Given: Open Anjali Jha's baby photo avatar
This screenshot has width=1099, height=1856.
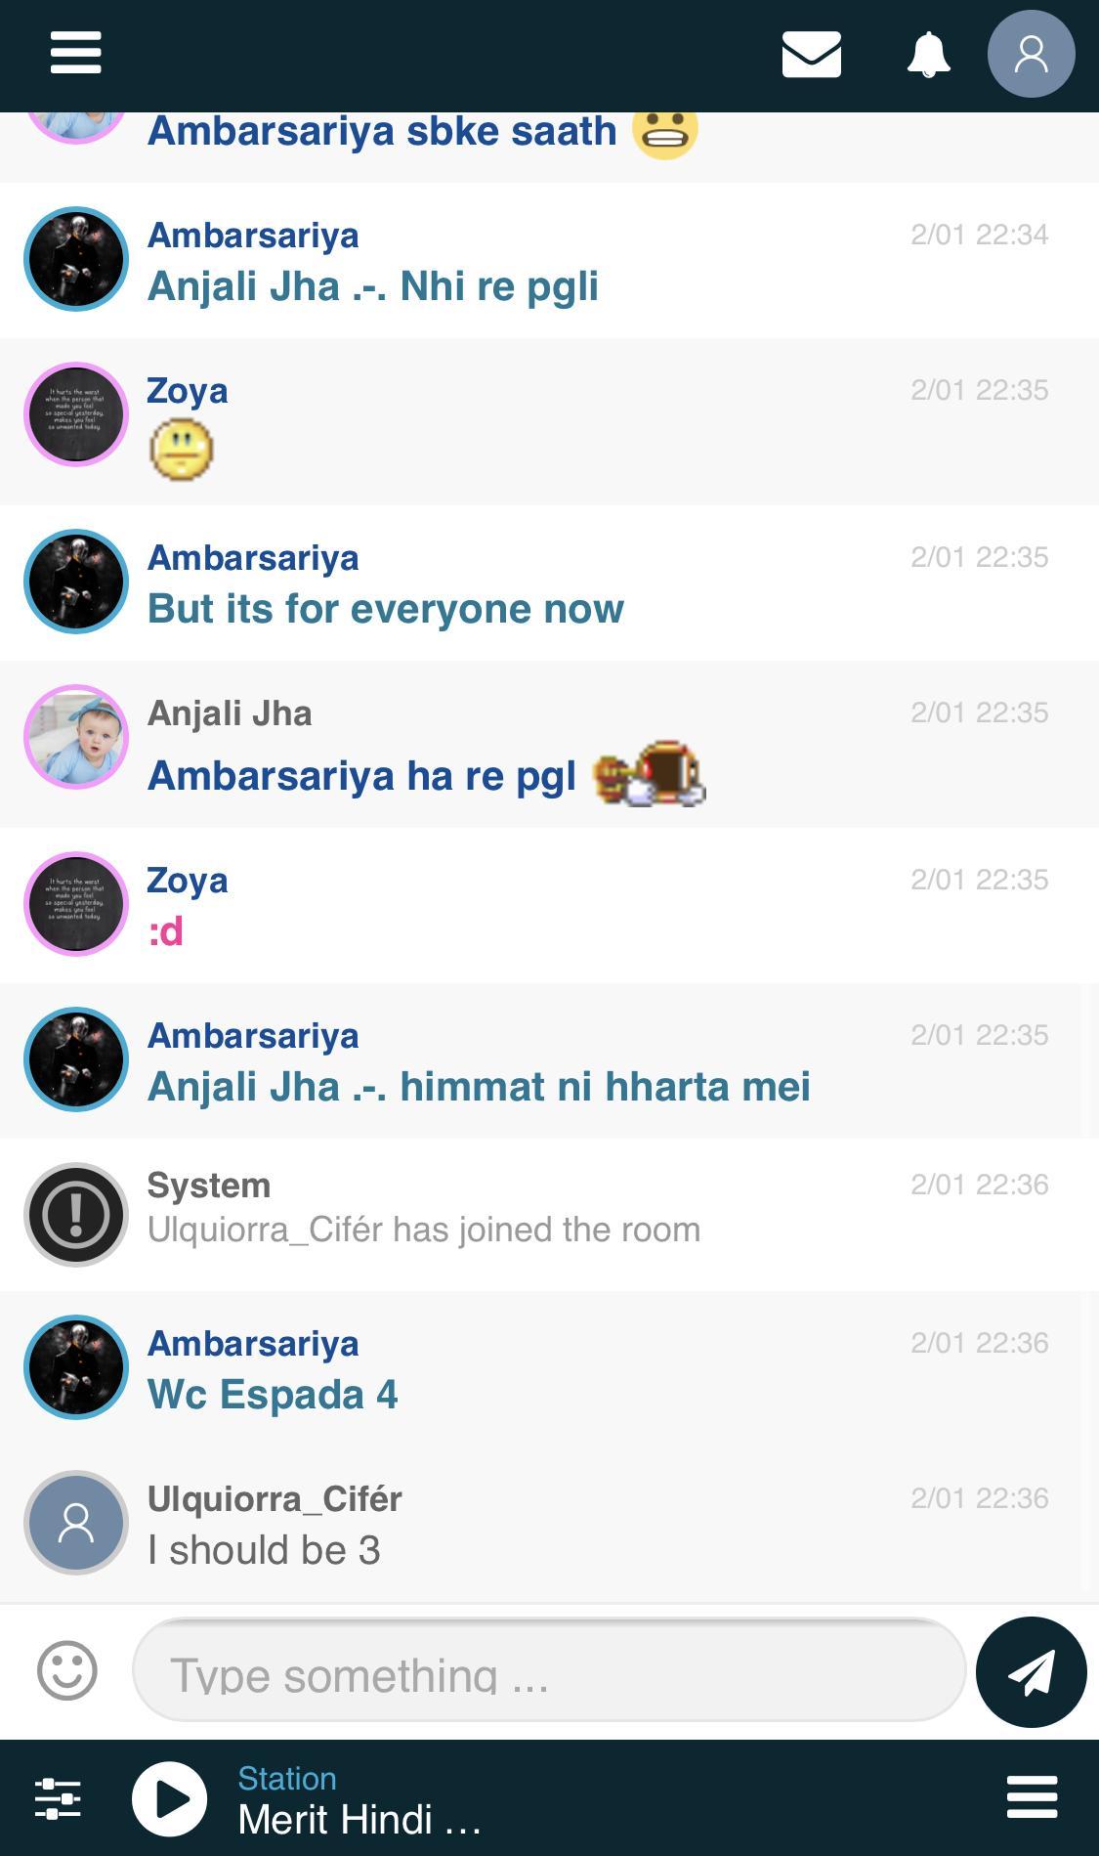Looking at the screenshot, I should pyautogui.click(x=76, y=737).
